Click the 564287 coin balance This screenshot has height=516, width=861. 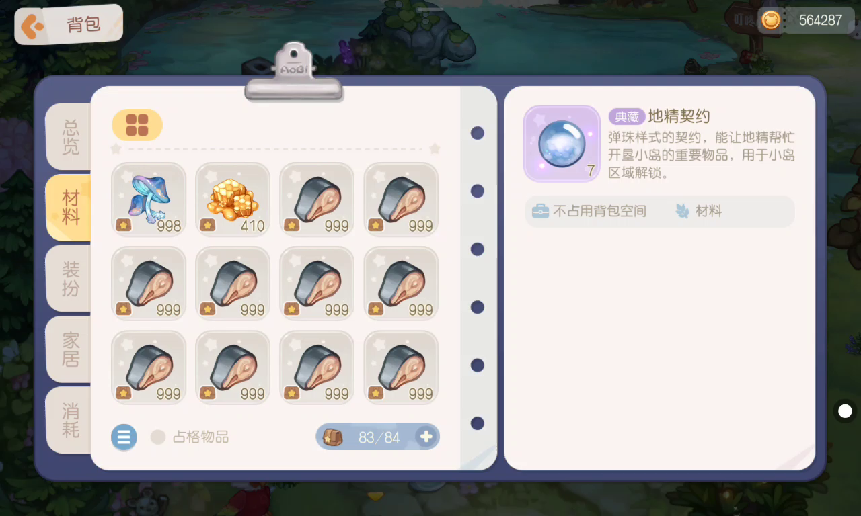[x=820, y=20]
